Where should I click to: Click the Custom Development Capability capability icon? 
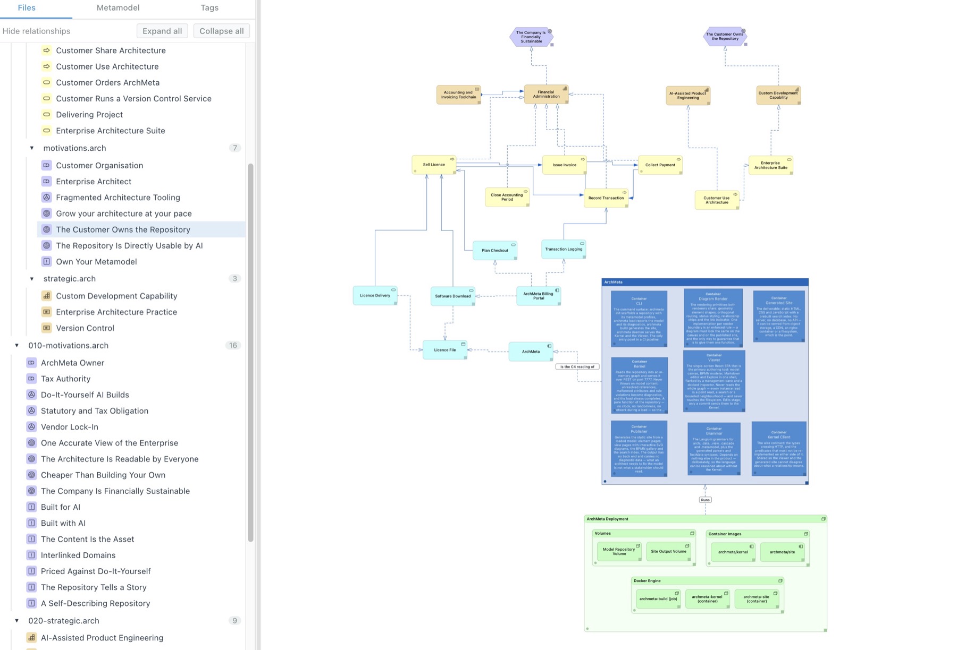pyautogui.click(x=47, y=296)
